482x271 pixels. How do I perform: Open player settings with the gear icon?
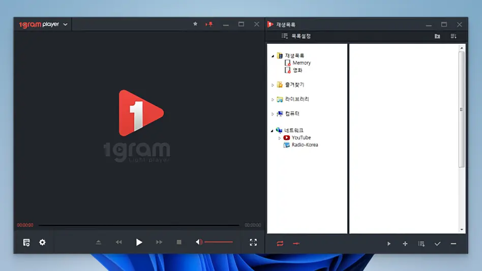click(x=42, y=242)
